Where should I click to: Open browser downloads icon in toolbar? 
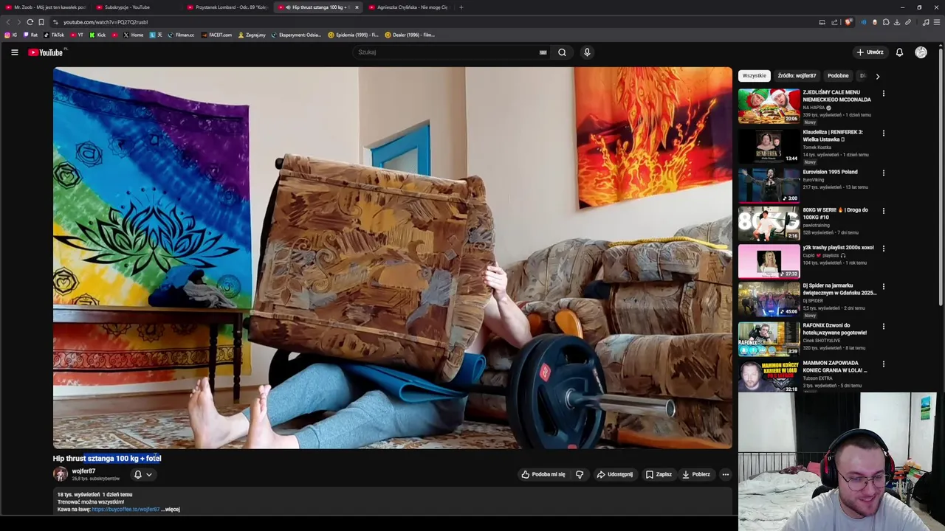(897, 22)
